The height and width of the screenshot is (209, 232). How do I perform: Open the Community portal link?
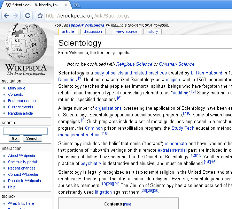(23, 162)
